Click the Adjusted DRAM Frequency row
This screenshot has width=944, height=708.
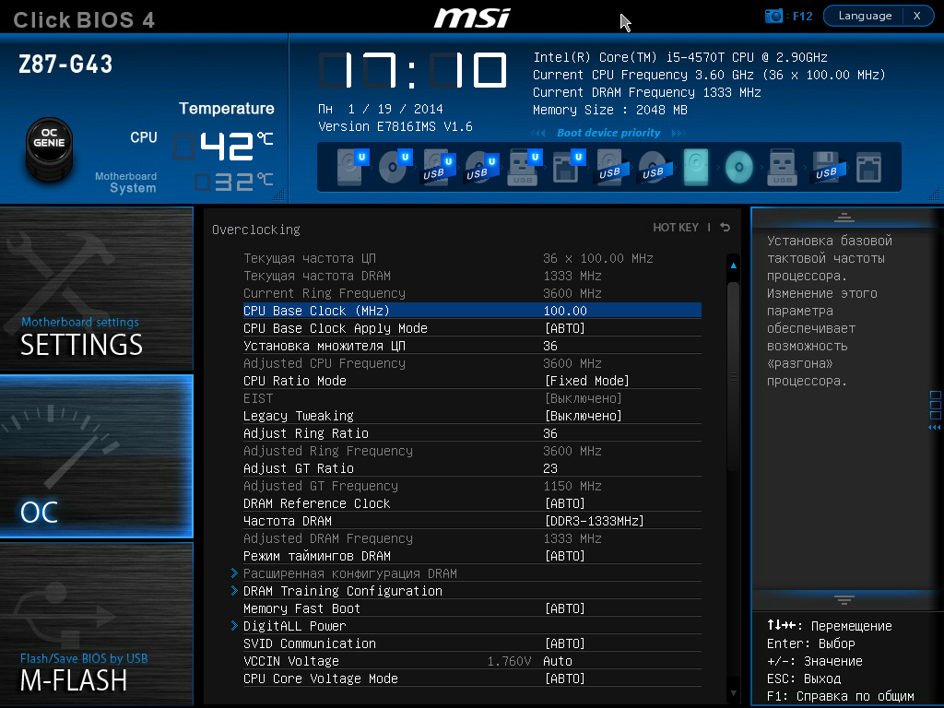(x=472, y=538)
